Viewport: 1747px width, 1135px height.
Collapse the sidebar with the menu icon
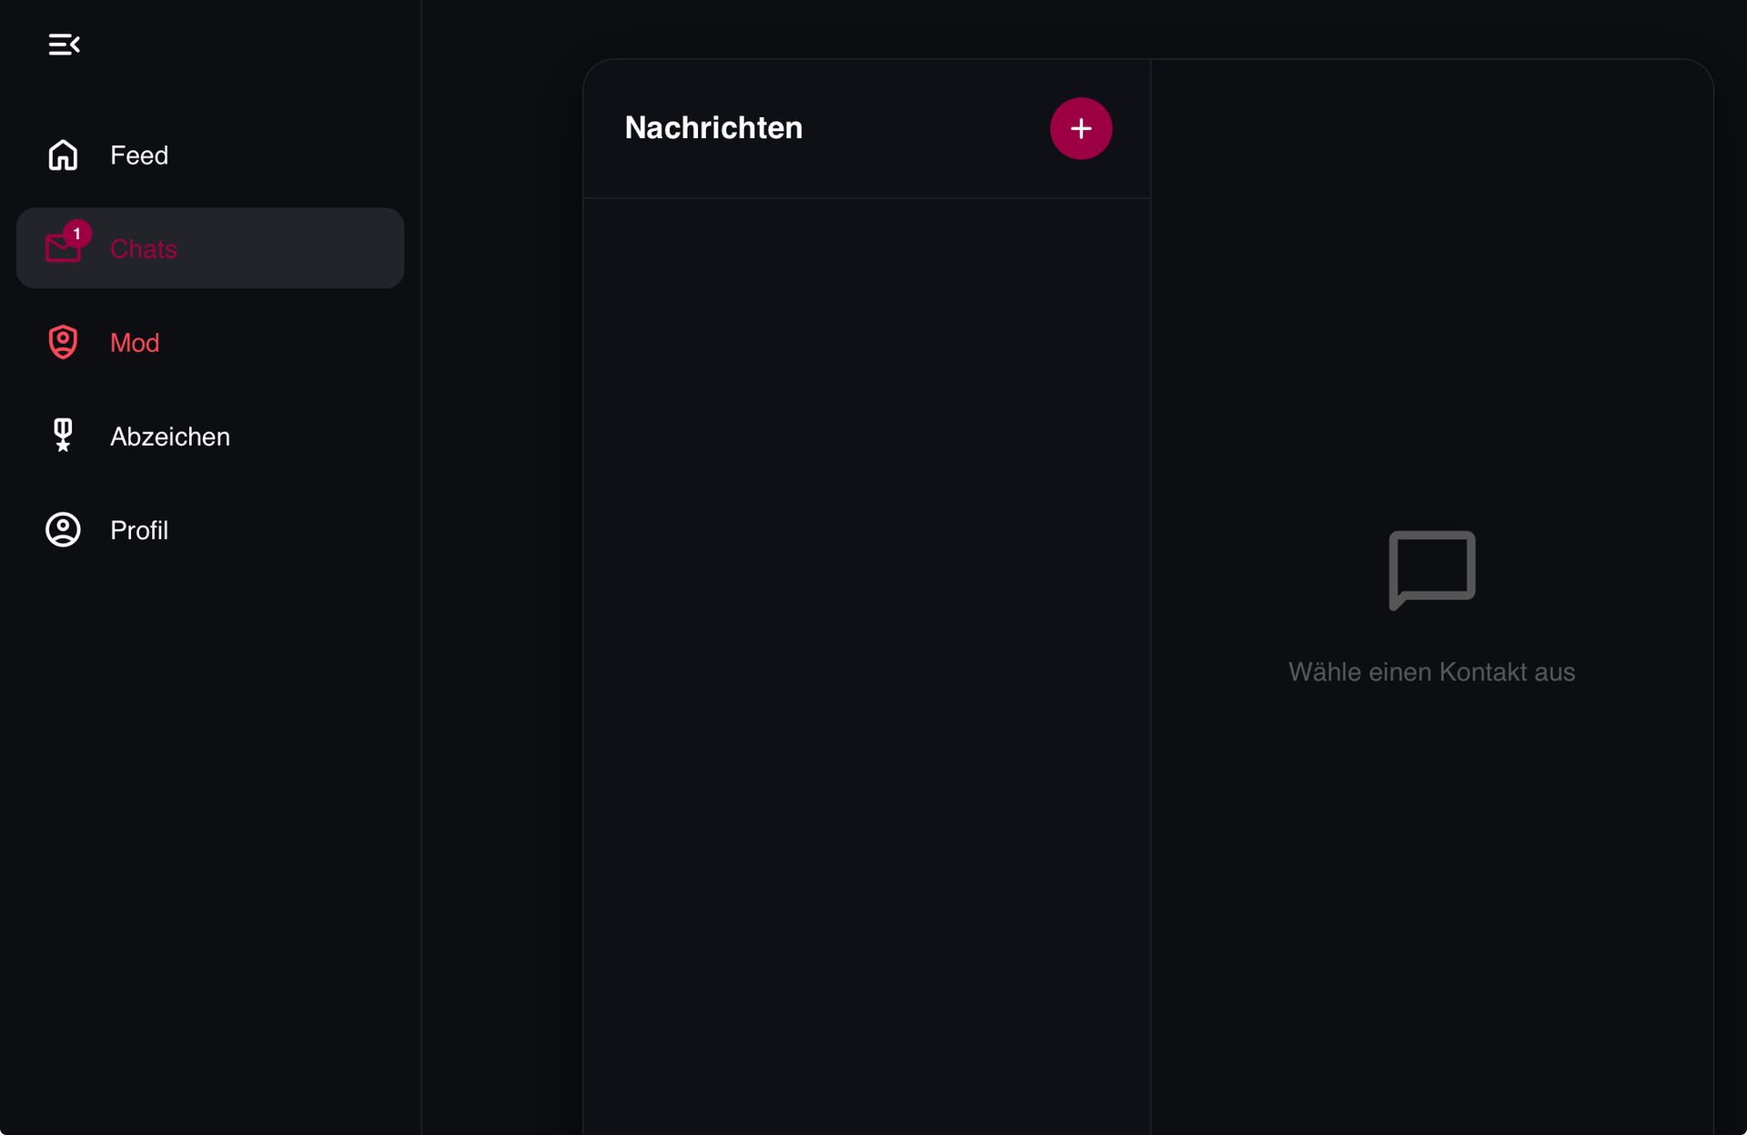tap(64, 44)
